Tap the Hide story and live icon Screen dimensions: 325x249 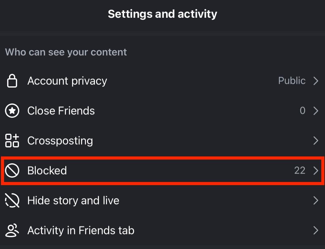12,200
